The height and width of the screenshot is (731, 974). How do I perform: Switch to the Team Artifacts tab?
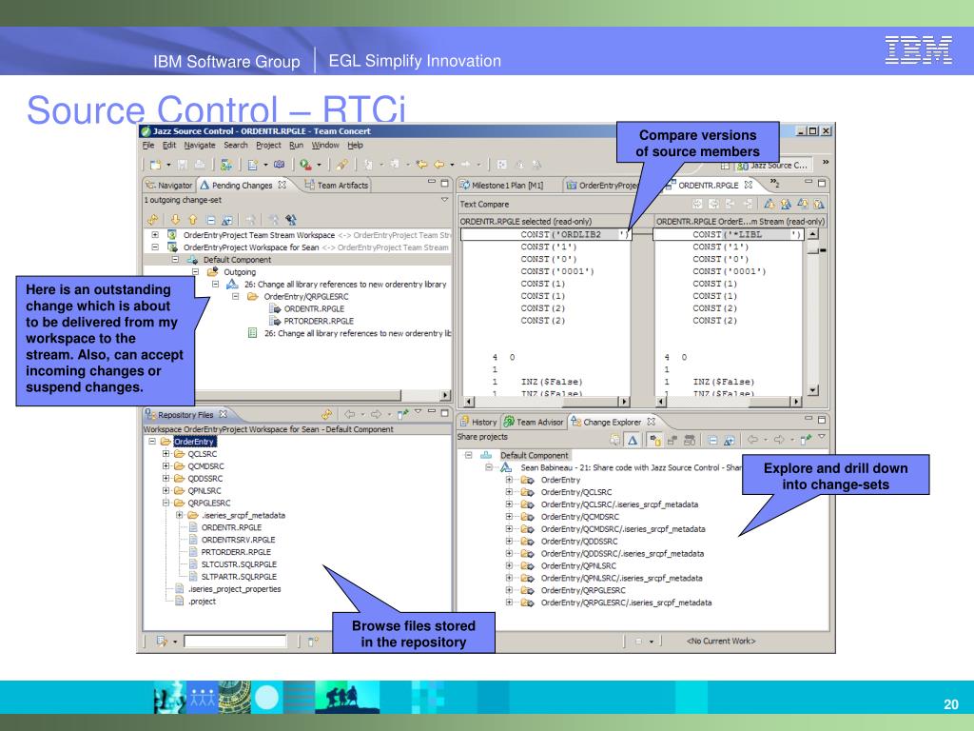pyautogui.click(x=337, y=186)
